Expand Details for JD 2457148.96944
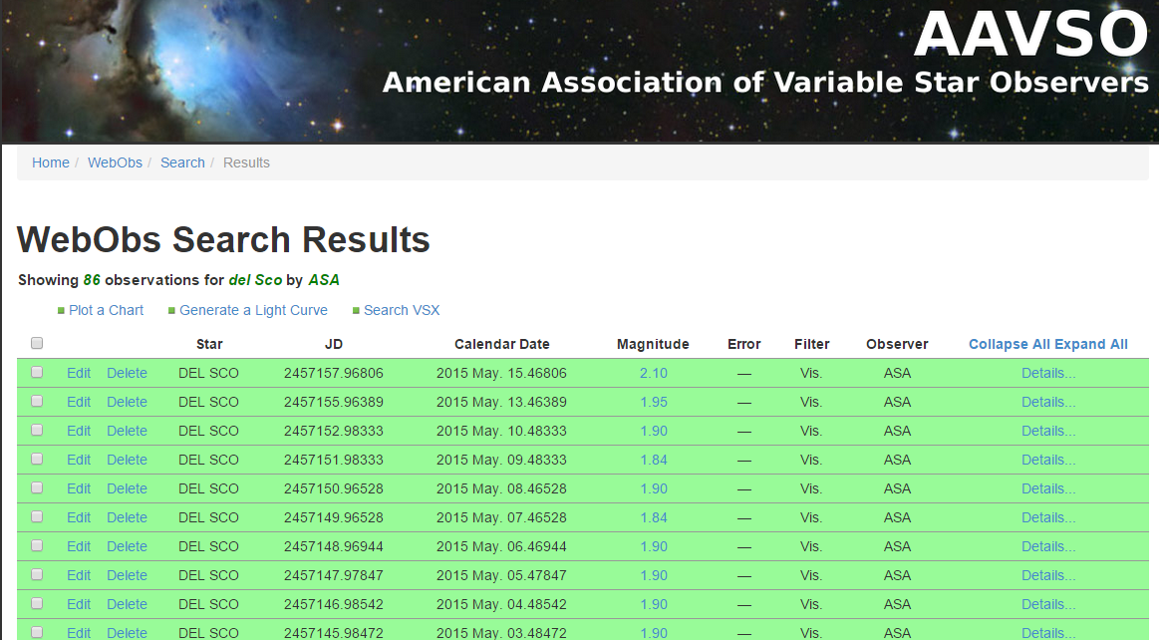Screen dimensions: 1159x640 (1048, 546)
